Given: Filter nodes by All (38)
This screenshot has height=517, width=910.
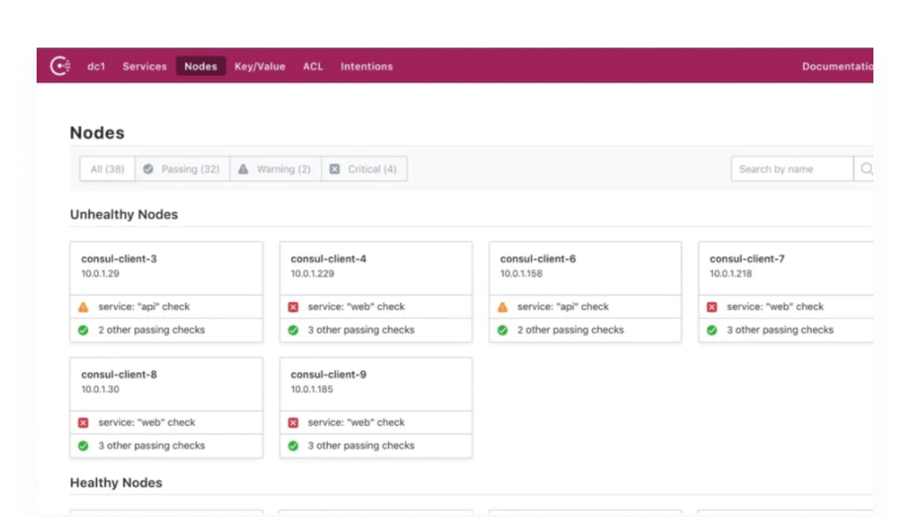Looking at the screenshot, I should pyautogui.click(x=107, y=168).
